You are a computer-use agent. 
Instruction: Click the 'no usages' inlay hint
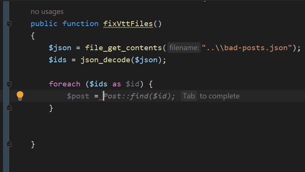coord(47,12)
